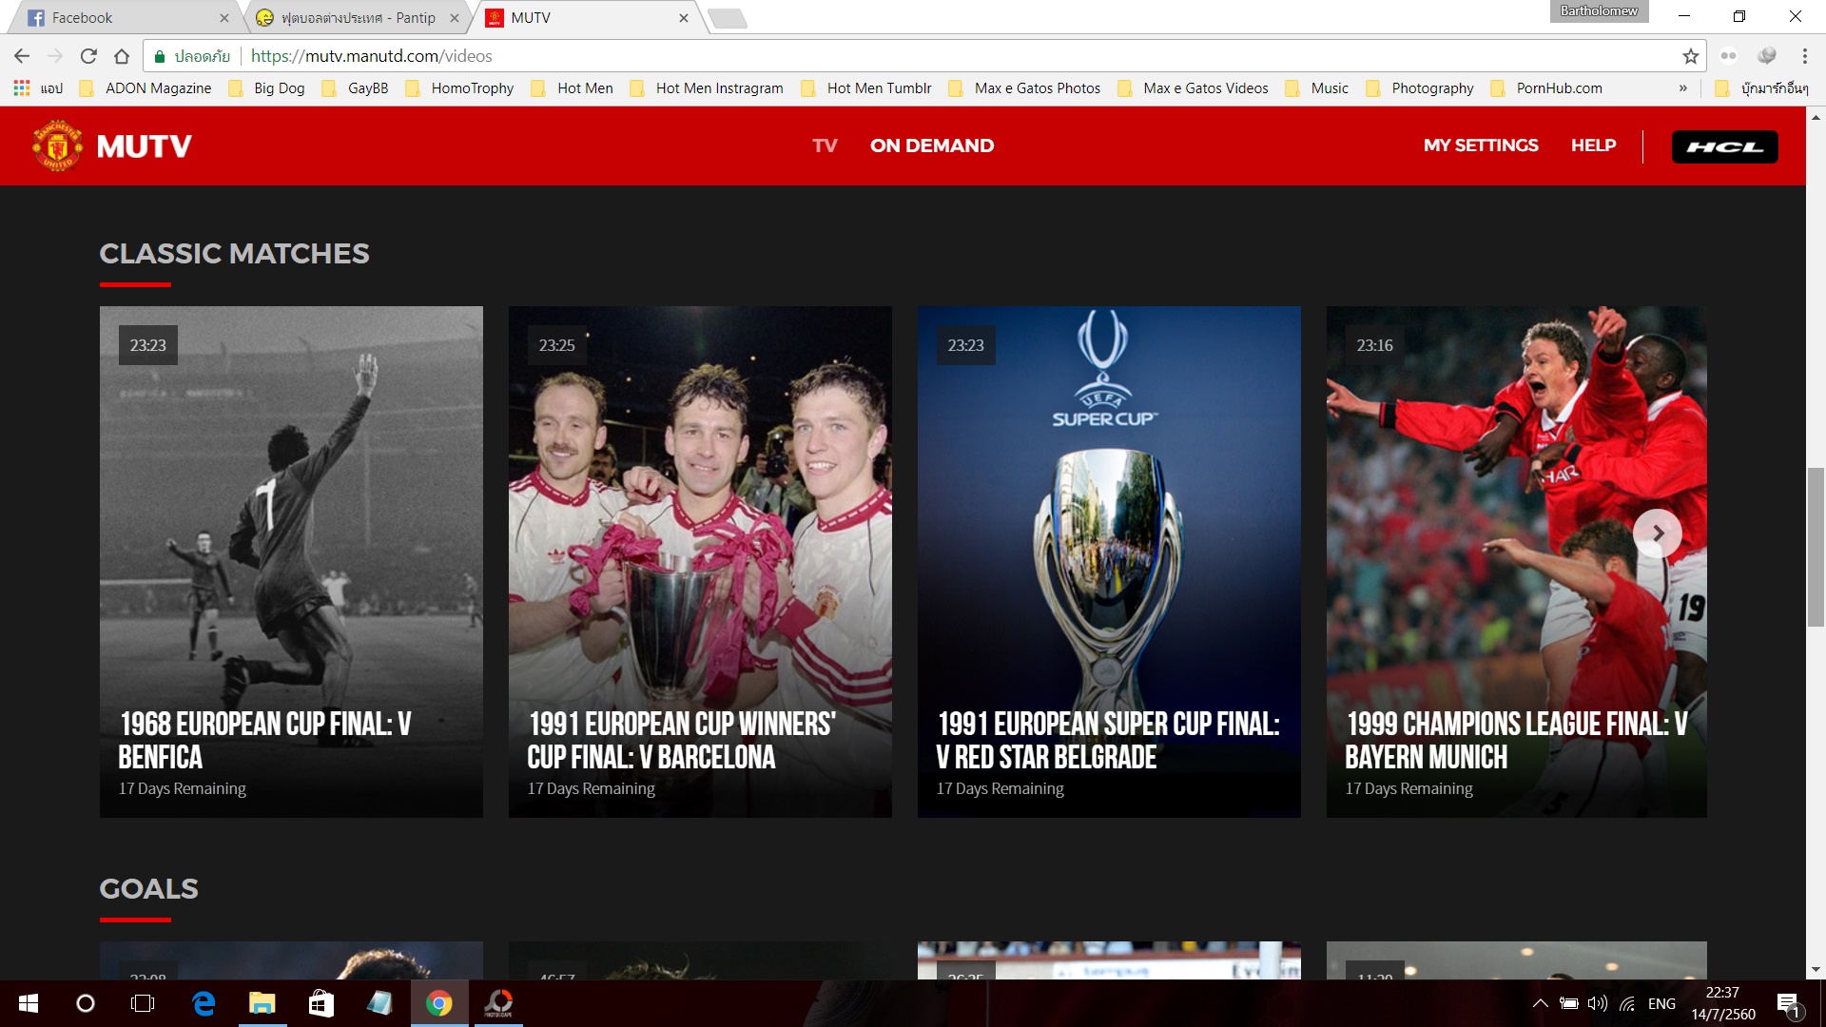Screen dimensions: 1826x1027
Task: Open PhotoScape from the taskbar
Action: tap(498, 1003)
